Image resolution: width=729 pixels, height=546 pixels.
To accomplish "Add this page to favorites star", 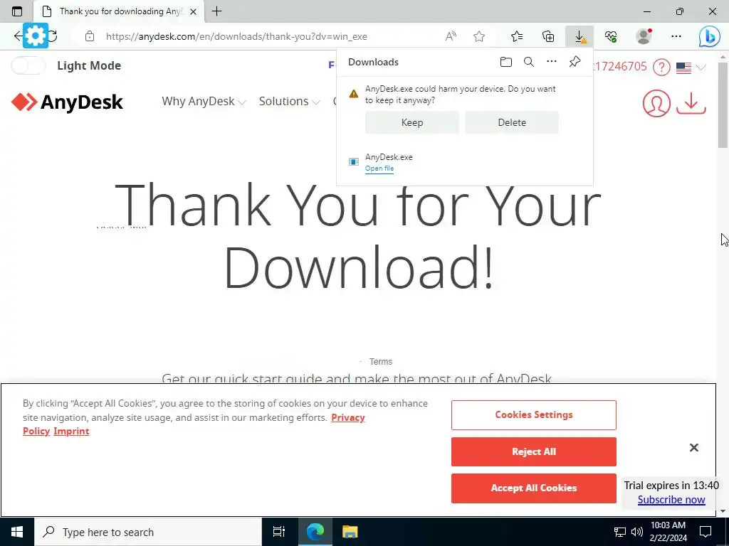I will [x=479, y=36].
